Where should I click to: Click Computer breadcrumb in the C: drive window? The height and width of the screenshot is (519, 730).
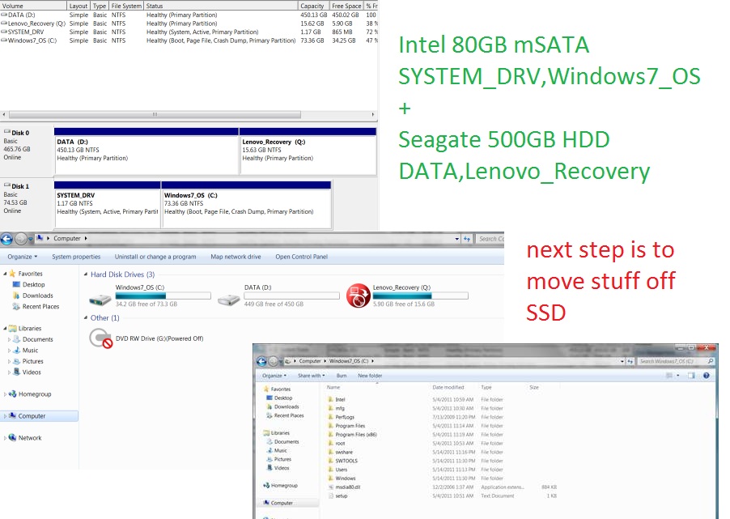click(310, 361)
